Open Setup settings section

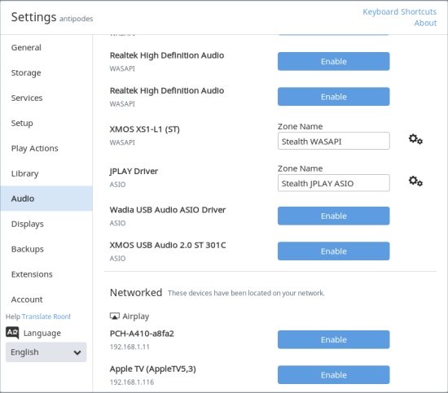(x=46, y=123)
